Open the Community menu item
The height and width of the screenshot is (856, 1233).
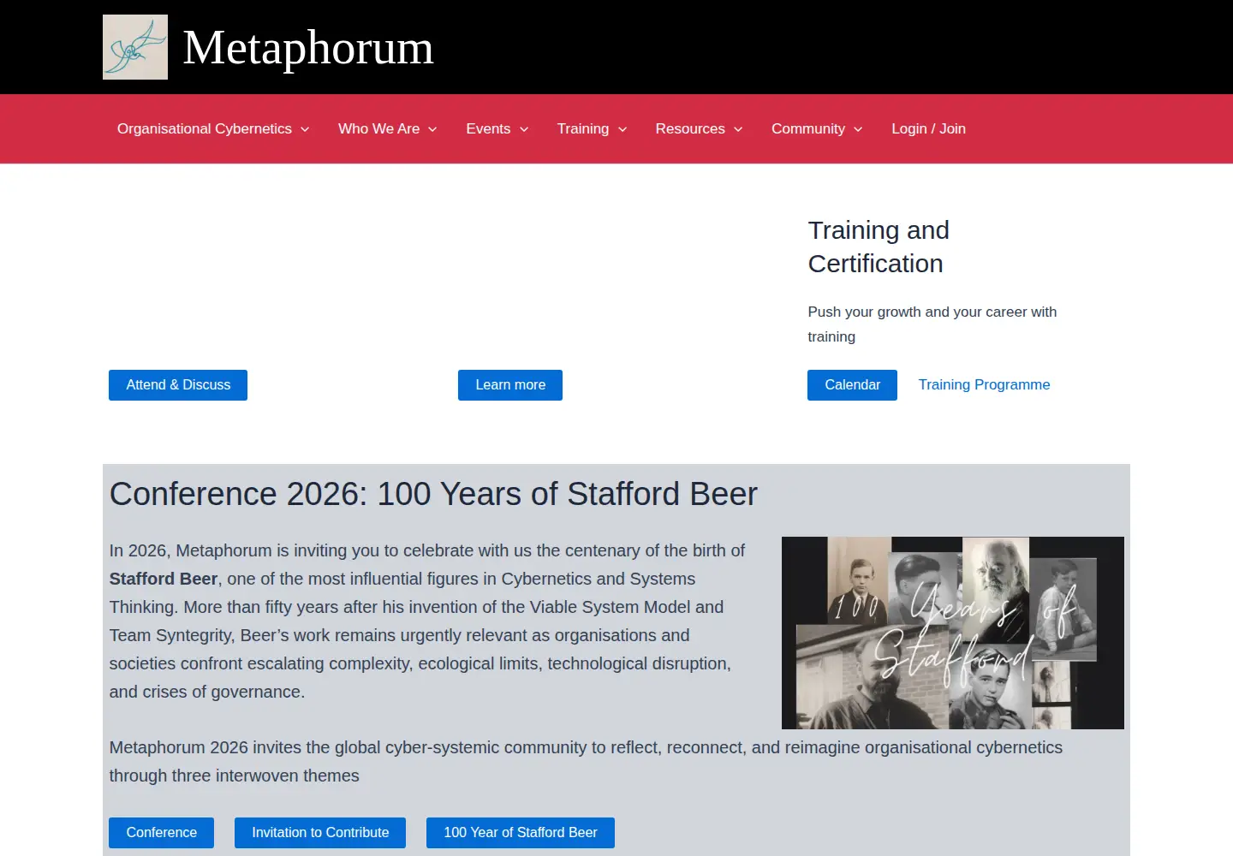tap(808, 129)
